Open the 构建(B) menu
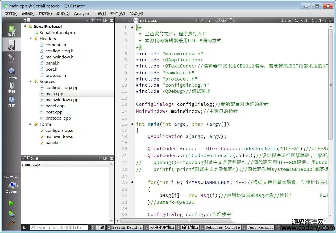 click(45, 14)
